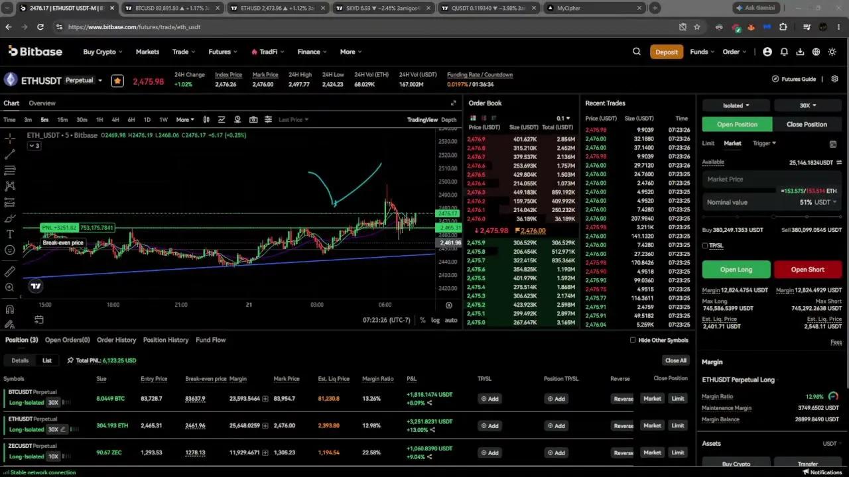This screenshot has width=849, height=477.
Task: Click the search magnifier icon in header
Action: tap(637, 52)
